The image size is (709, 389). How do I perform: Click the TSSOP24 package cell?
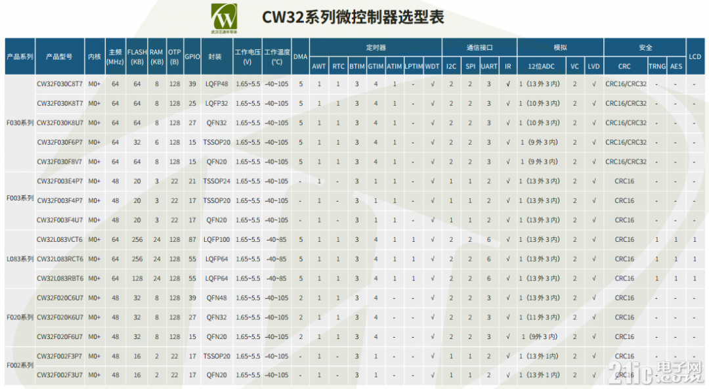217,181
